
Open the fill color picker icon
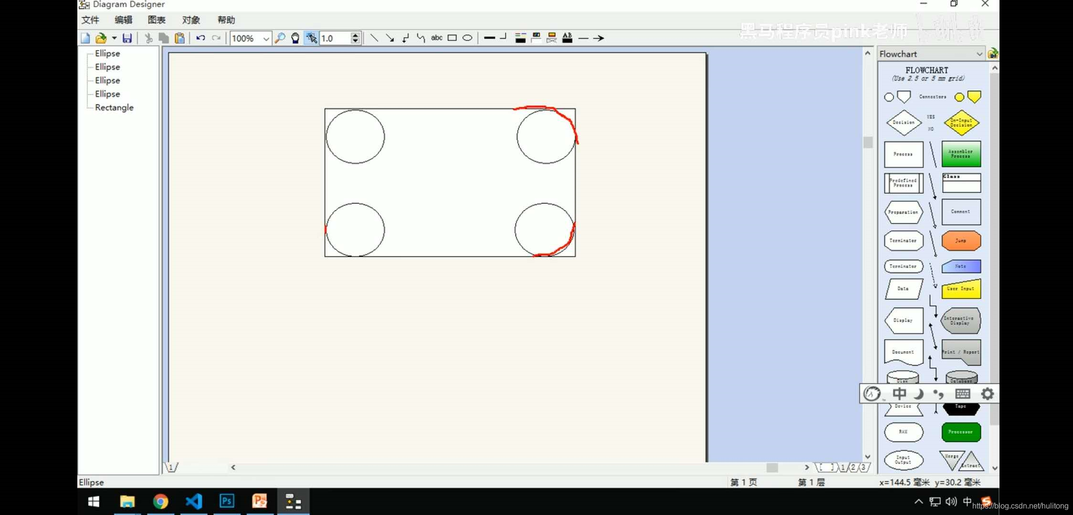[536, 38]
